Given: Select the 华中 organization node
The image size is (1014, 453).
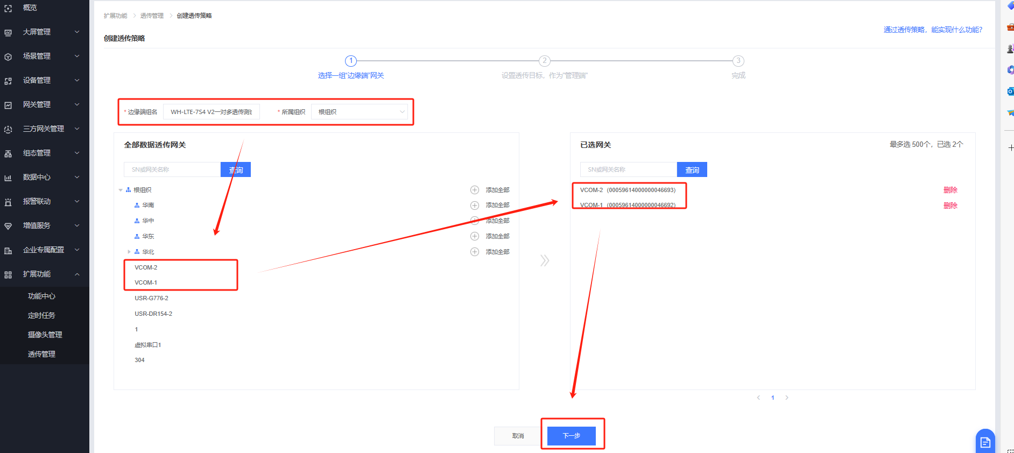Looking at the screenshot, I should pos(148,221).
